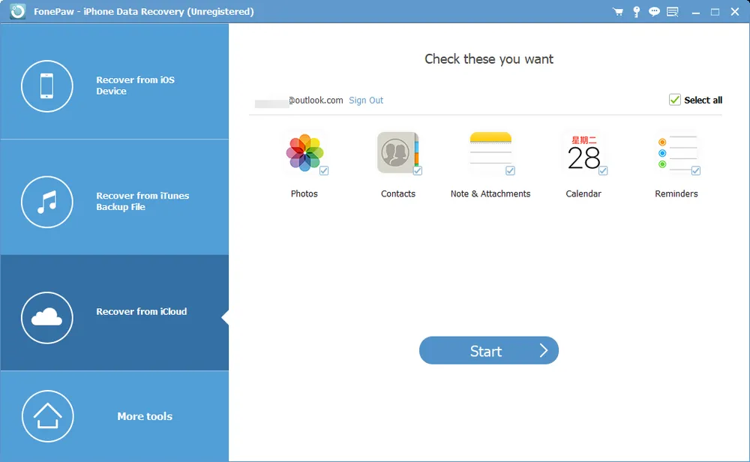Click the Sign Out link
This screenshot has height=462, width=750.
[x=366, y=100]
